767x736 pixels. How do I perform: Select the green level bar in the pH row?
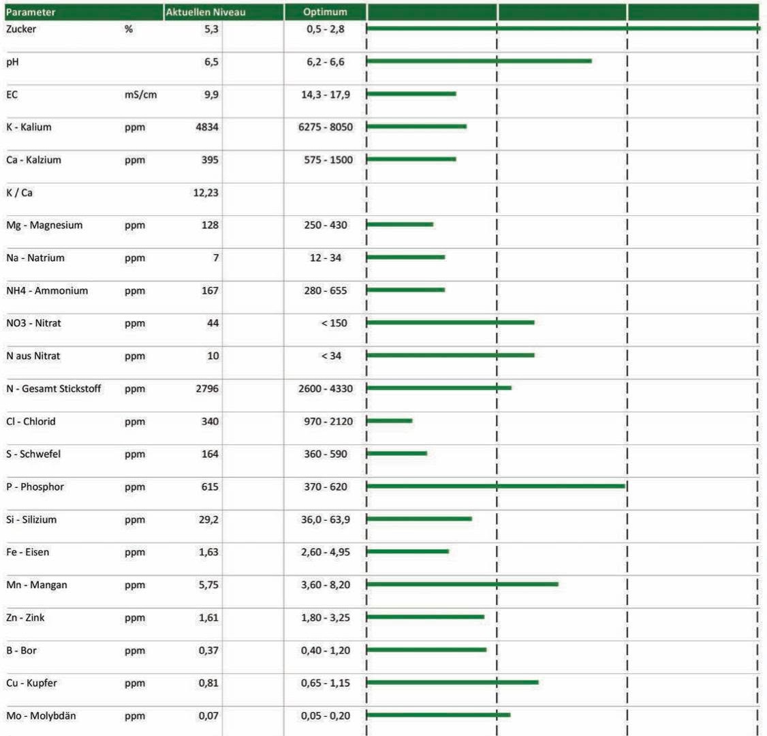point(479,61)
